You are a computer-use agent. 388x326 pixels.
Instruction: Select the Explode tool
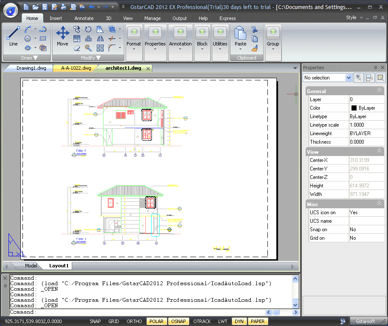(x=88, y=48)
